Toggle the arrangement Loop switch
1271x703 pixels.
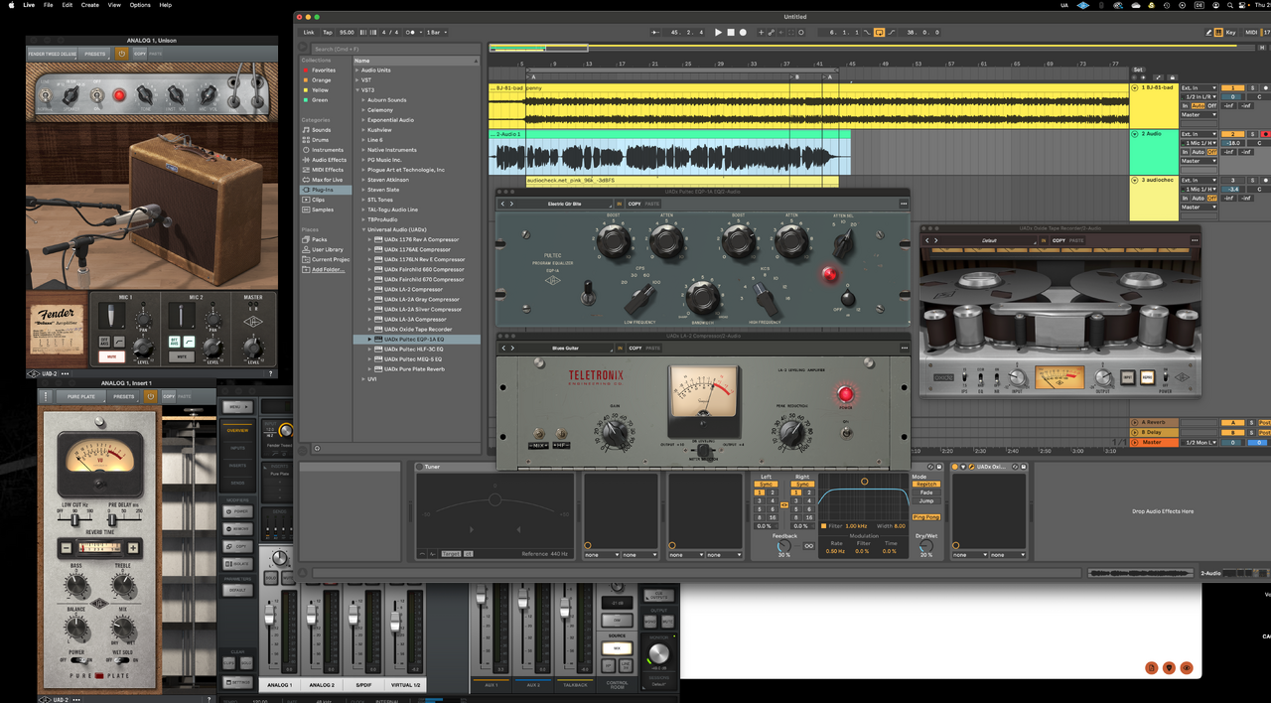(879, 32)
